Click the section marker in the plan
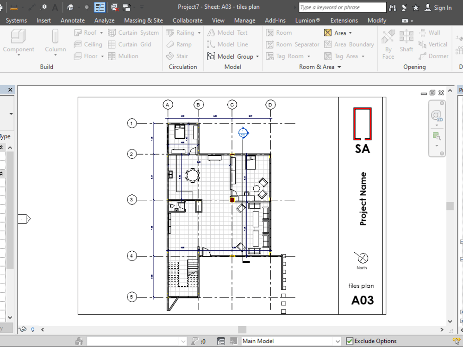The height and width of the screenshot is (347, 463). click(x=243, y=133)
